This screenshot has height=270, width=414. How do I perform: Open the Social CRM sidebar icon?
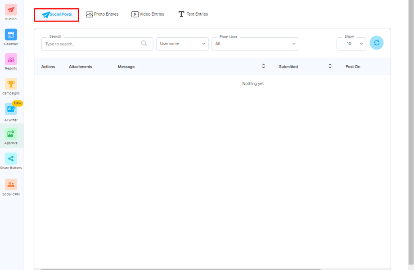11,184
